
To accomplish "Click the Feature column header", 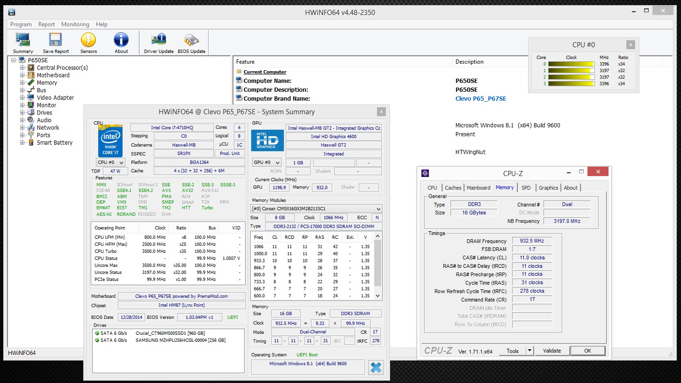I will coord(342,62).
